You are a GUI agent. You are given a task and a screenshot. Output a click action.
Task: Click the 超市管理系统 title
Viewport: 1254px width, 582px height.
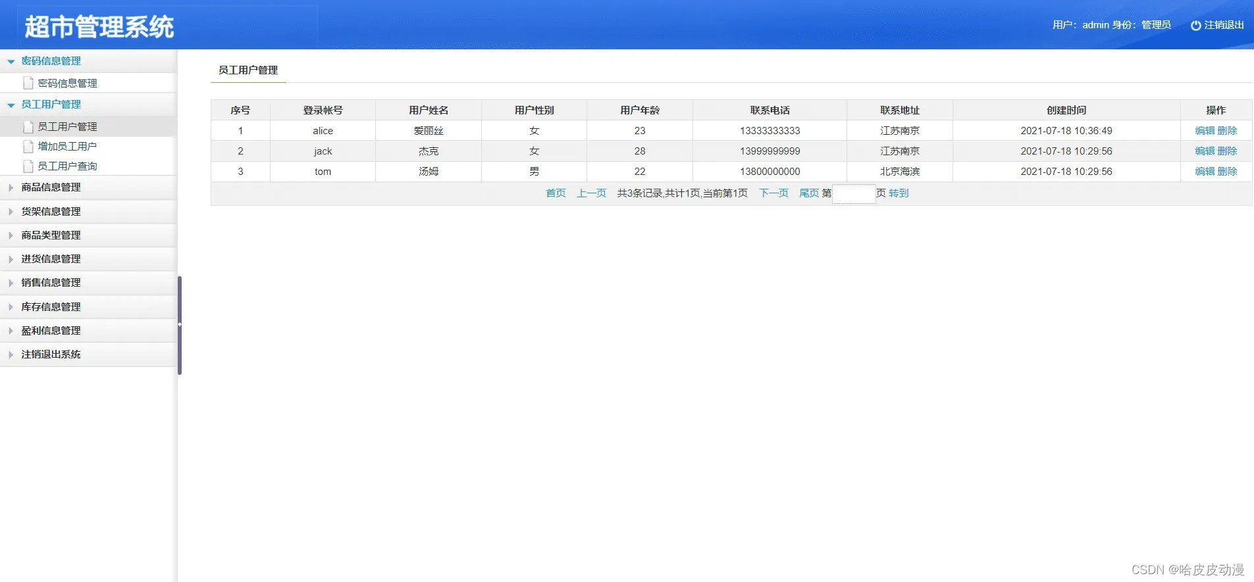point(99,27)
